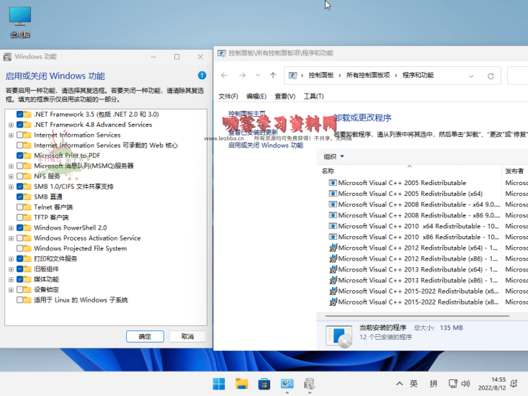Click the search box in Programs window
The image size is (528, 396).
pyautogui.click(x=518, y=76)
